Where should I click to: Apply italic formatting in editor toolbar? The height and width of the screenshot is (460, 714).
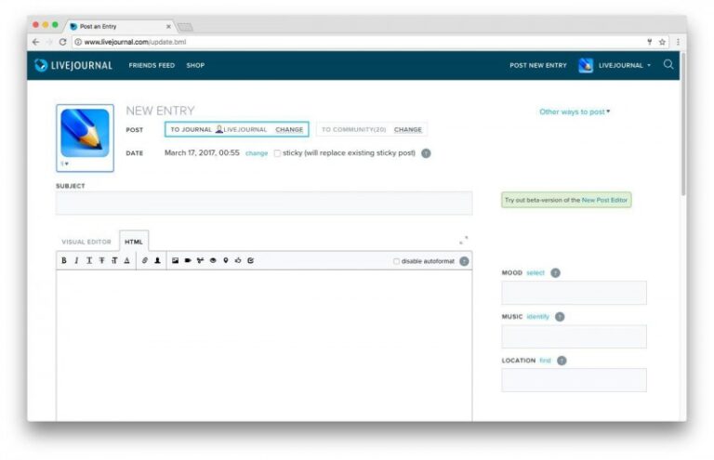click(76, 261)
